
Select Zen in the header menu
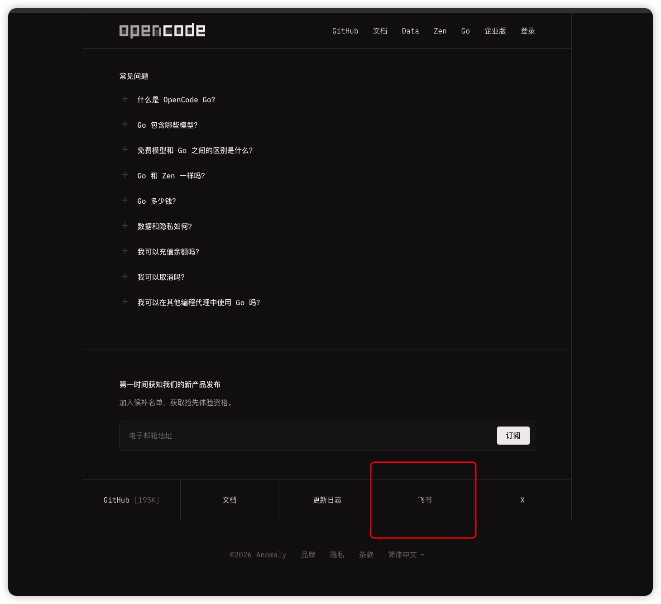pyautogui.click(x=440, y=31)
